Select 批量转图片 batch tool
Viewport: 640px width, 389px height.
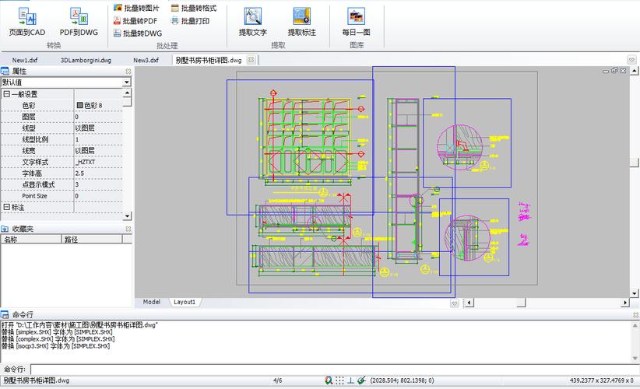pos(136,8)
